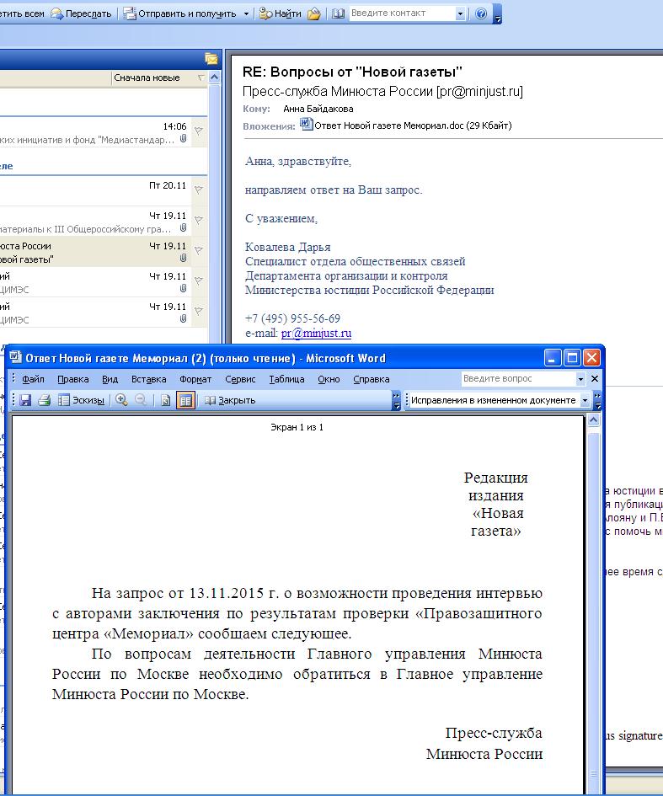Click the Закрыть button in reading toolbar
Screen dimensions: 663x796
(230, 400)
